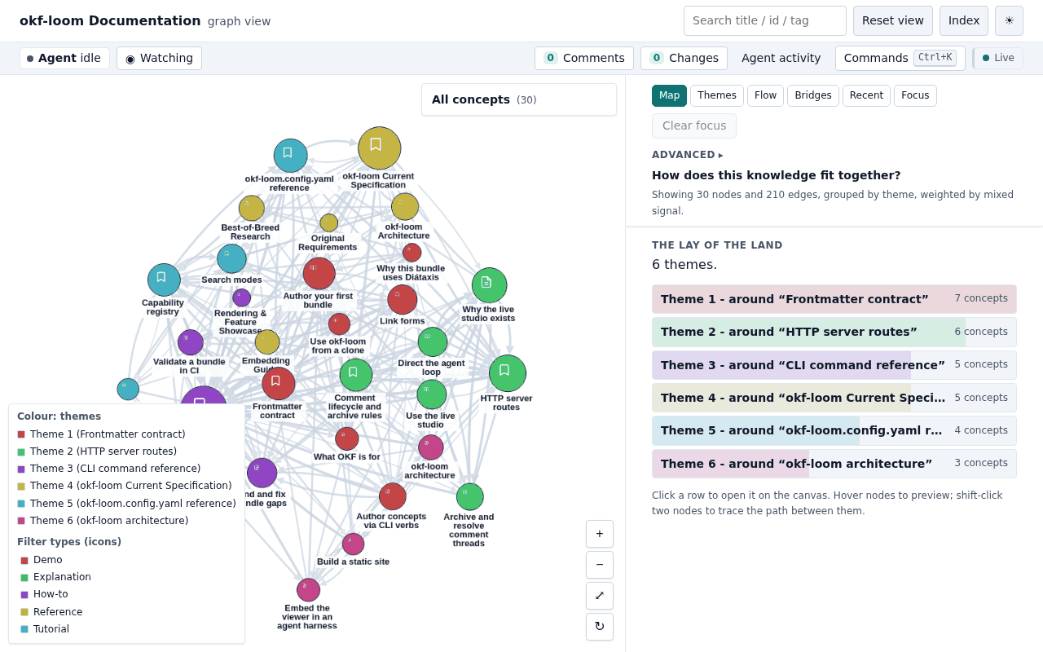Focus the Search title / id / tag field

765,20
